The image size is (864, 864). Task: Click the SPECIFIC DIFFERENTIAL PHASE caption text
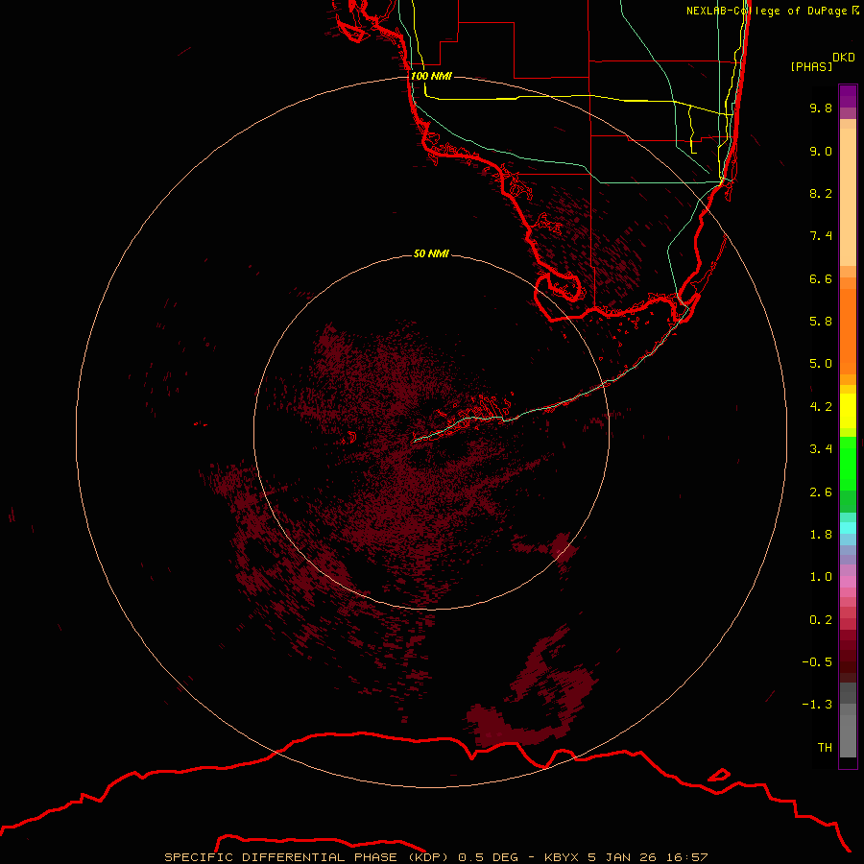[x=280, y=857]
